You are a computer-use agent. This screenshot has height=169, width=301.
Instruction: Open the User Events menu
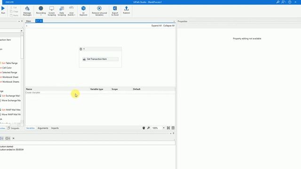tap(71, 11)
